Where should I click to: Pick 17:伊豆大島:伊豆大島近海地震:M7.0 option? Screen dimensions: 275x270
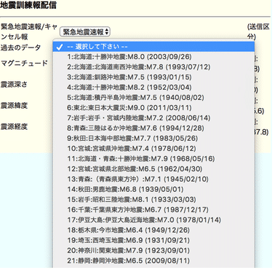(x=154, y=220)
